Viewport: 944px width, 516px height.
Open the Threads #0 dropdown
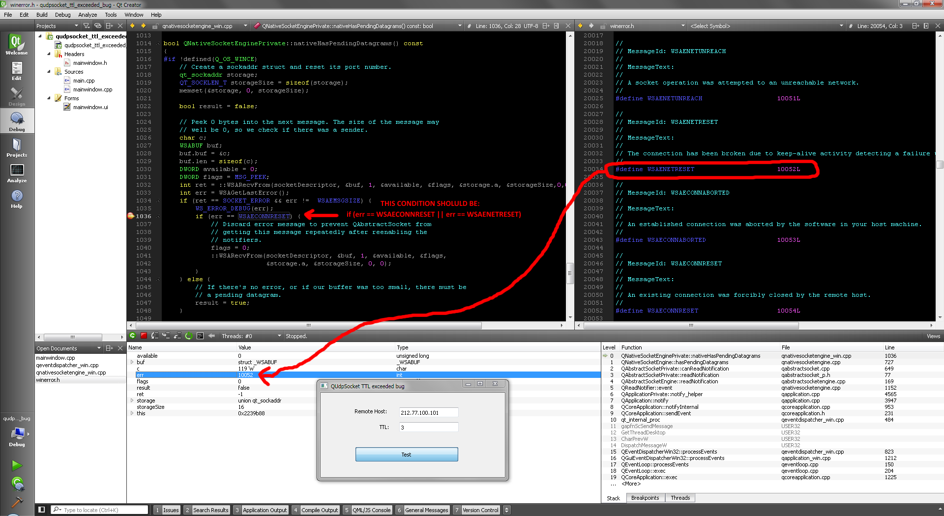coord(251,336)
